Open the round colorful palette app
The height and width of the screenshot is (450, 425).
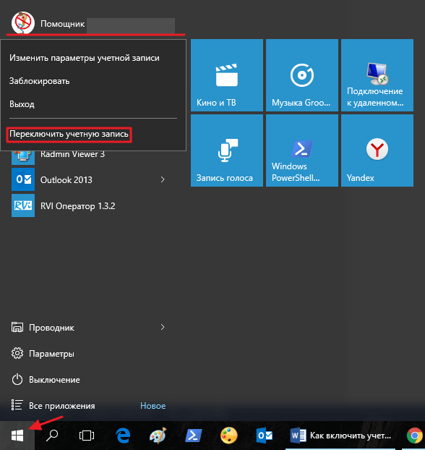[229, 436]
